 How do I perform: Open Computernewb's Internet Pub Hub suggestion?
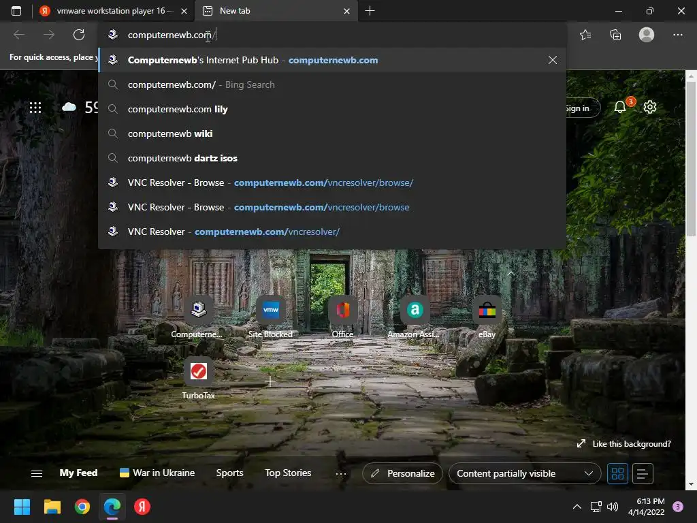click(332, 60)
